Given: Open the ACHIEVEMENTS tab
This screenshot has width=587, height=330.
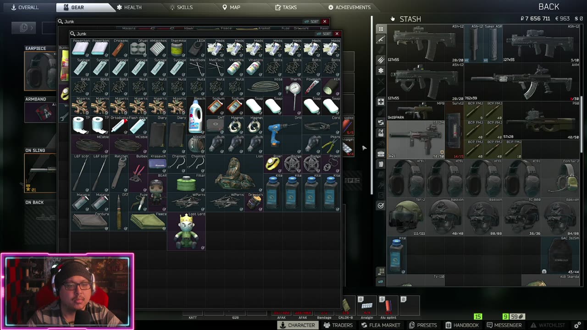Looking at the screenshot, I should pyautogui.click(x=349, y=7).
